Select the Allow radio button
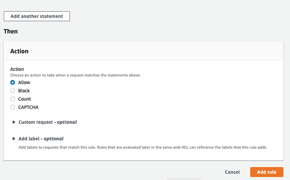 pyautogui.click(x=13, y=83)
